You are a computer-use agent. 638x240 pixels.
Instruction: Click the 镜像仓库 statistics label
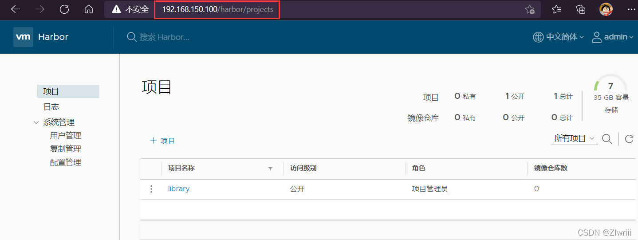pyautogui.click(x=423, y=118)
